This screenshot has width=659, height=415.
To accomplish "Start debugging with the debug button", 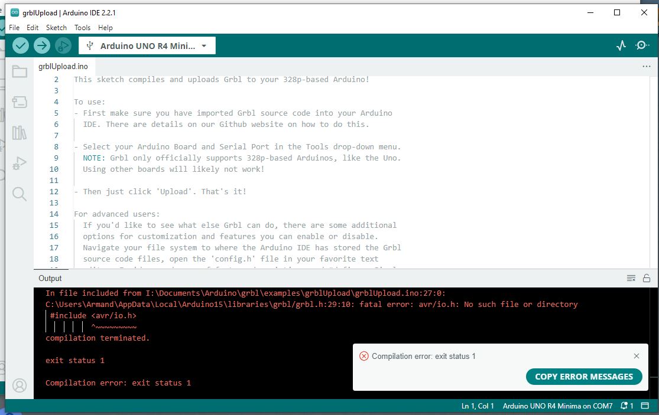I will coord(63,45).
